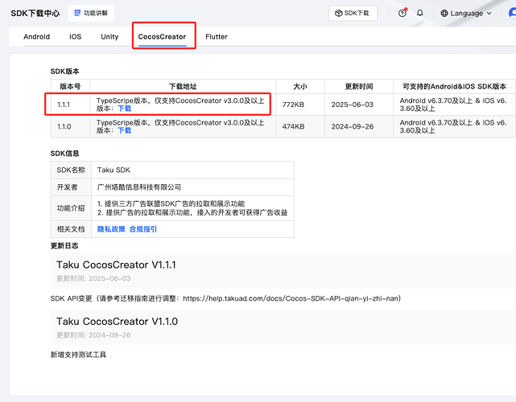Click the SDK下载中心 title
This screenshot has width=516, height=402.
35,13
